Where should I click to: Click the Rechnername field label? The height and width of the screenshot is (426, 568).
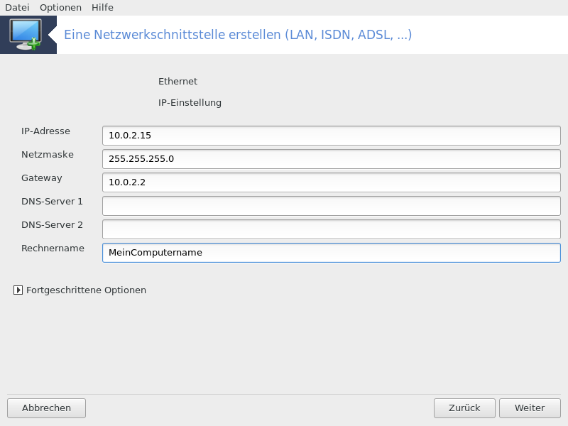(53, 248)
